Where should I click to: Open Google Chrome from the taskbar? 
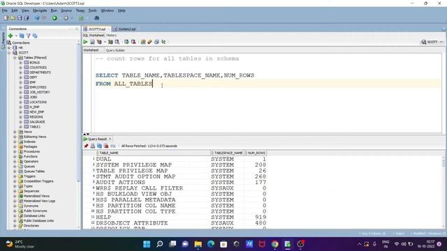coord(274,244)
